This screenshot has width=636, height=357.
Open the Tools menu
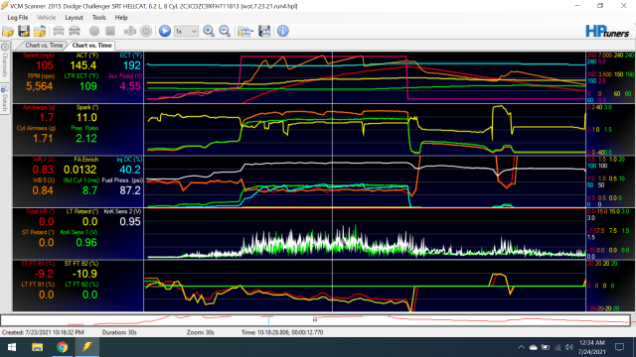coord(98,18)
